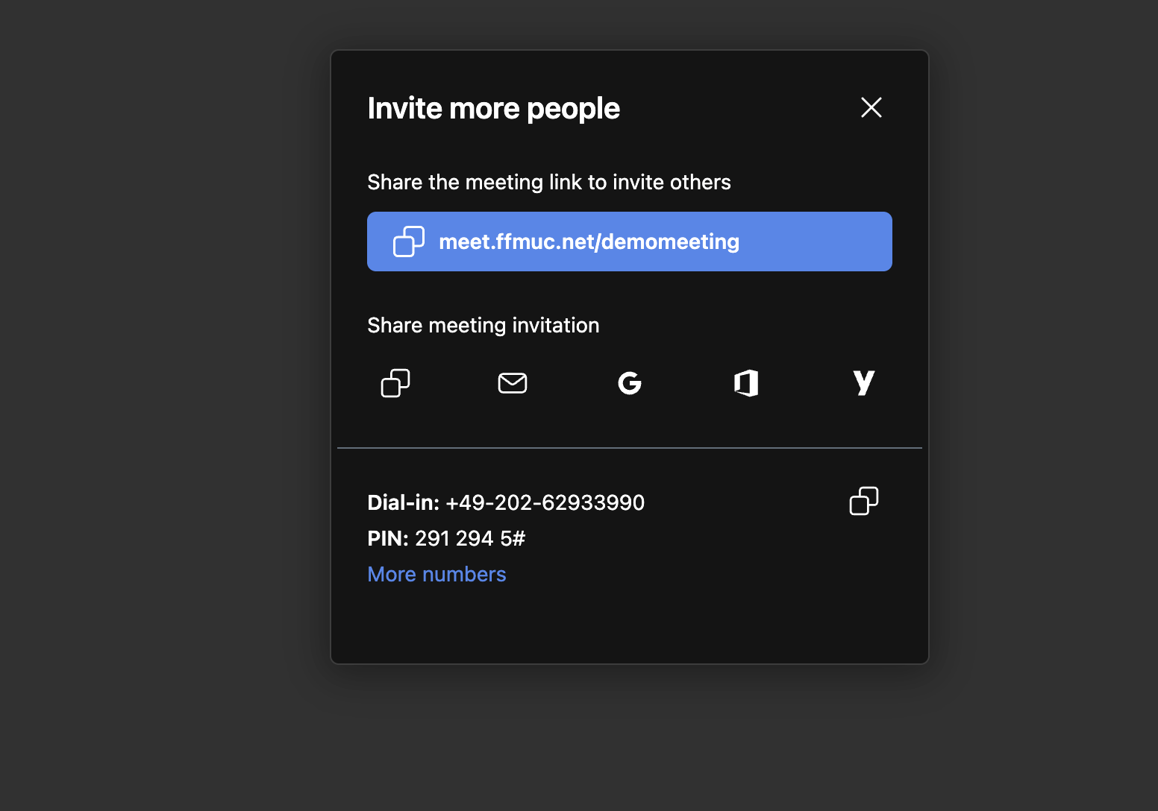Click the copy icon inside the blue link bar
The image size is (1158, 811).
click(x=408, y=242)
